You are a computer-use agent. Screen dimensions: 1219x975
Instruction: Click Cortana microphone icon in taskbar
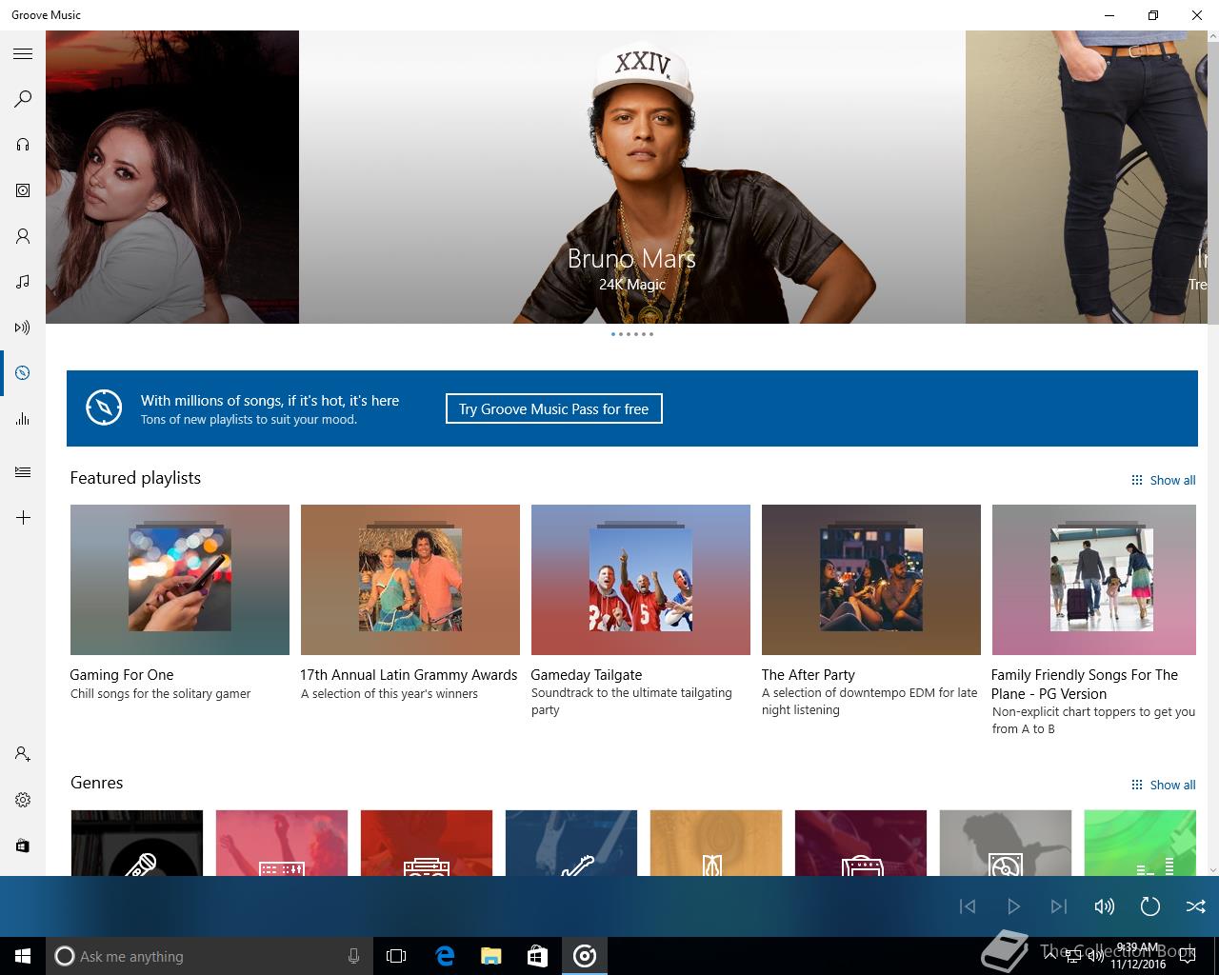[x=353, y=956]
